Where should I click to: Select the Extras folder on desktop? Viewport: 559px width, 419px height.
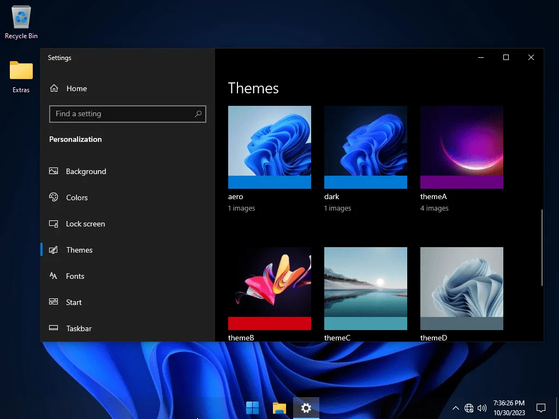(x=21, y=76)
